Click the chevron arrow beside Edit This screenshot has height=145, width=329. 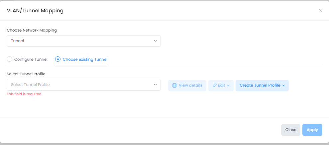click(228, 85)
